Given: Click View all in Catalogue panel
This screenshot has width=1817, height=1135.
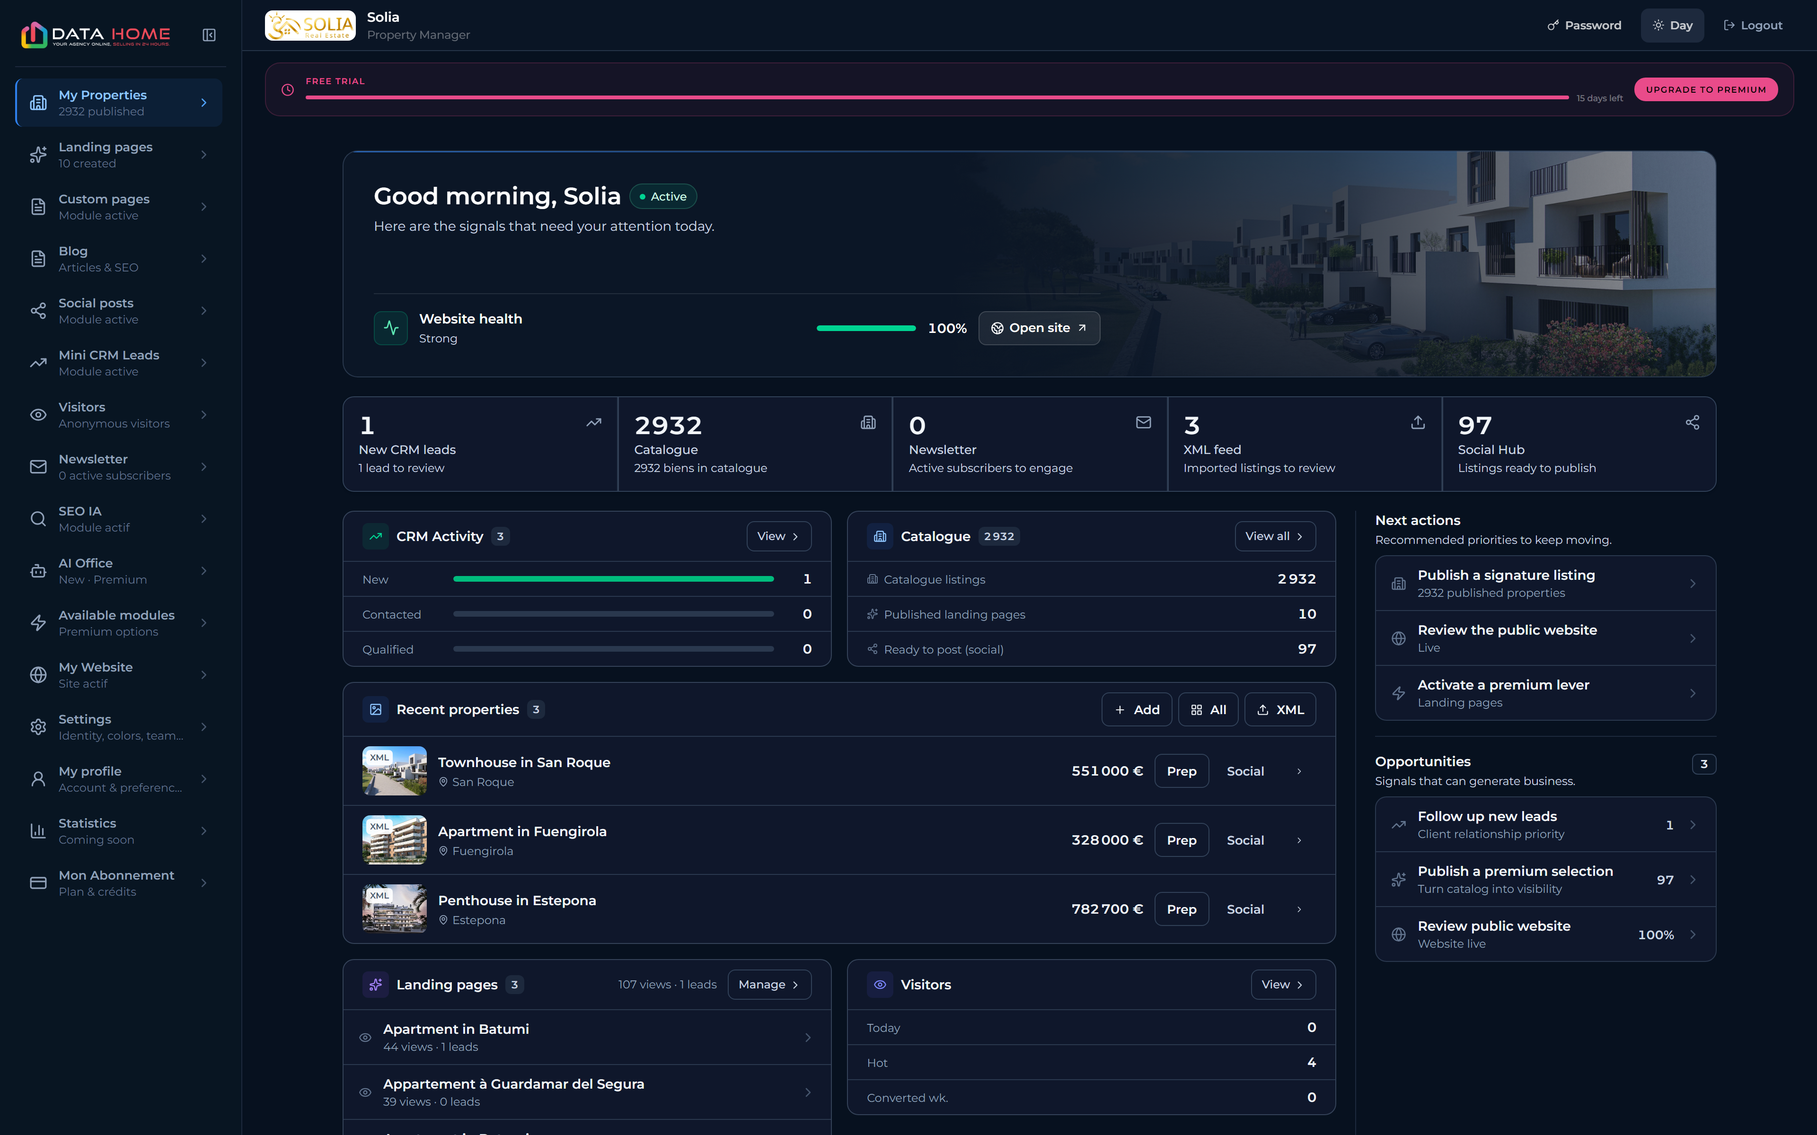Looking at the screenshot, I should [x=1275, y=536].
